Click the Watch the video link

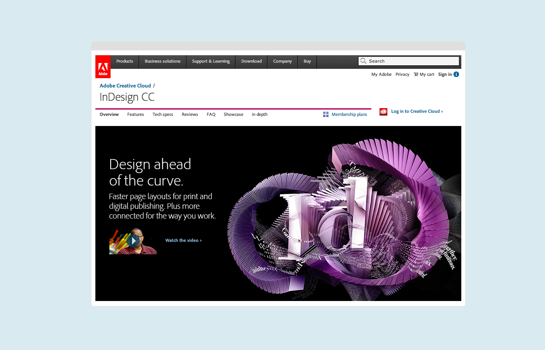pyautogui.click(x=183, y=240)
